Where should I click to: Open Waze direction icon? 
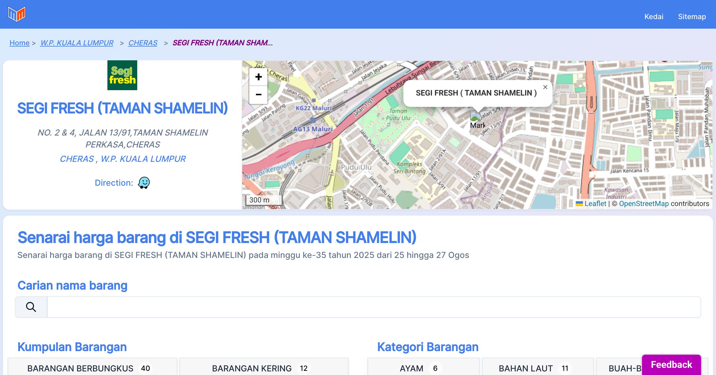pos(144,183)
